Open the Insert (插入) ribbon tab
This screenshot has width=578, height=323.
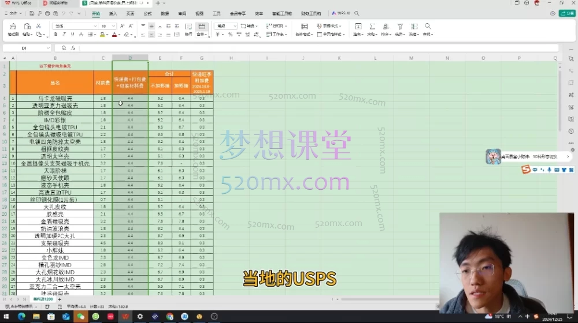click(x=113, y=14)
